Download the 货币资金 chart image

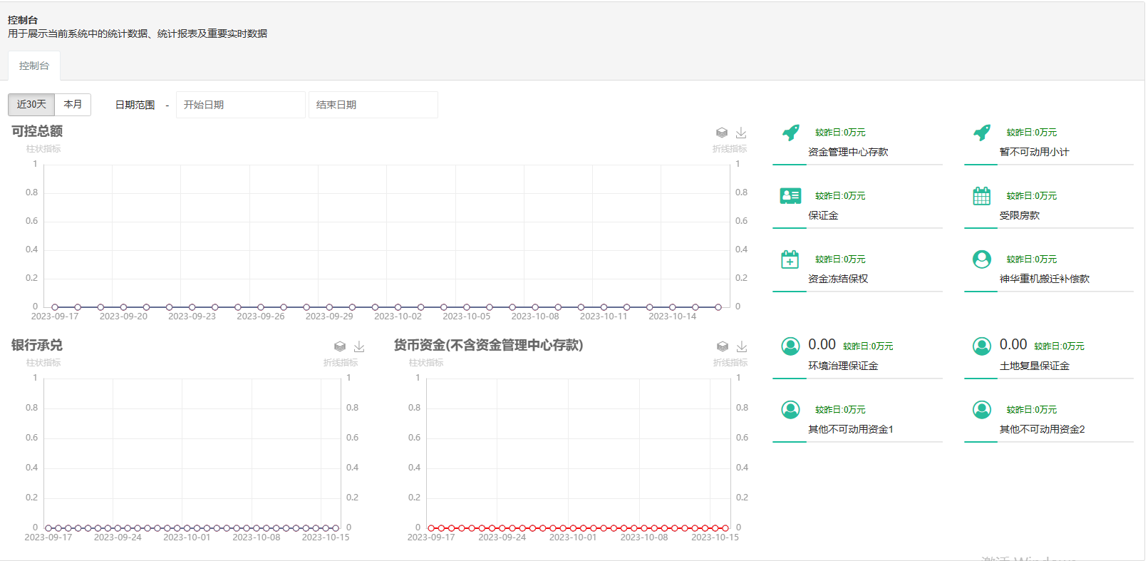pyautogui.click(x=742, y=346)
